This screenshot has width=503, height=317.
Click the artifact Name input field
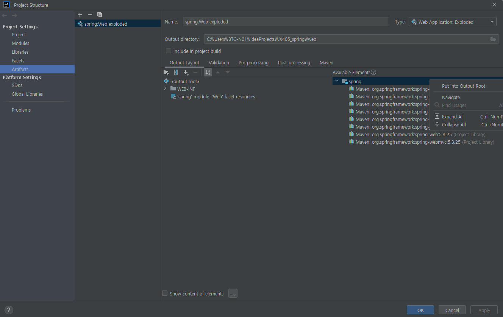coord(286,22)
